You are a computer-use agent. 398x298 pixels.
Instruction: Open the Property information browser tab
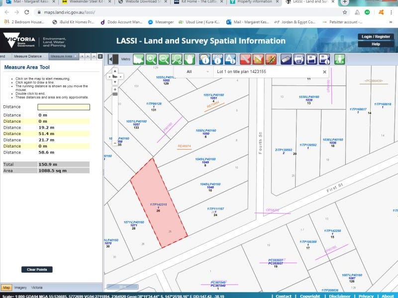pos(254,2)
